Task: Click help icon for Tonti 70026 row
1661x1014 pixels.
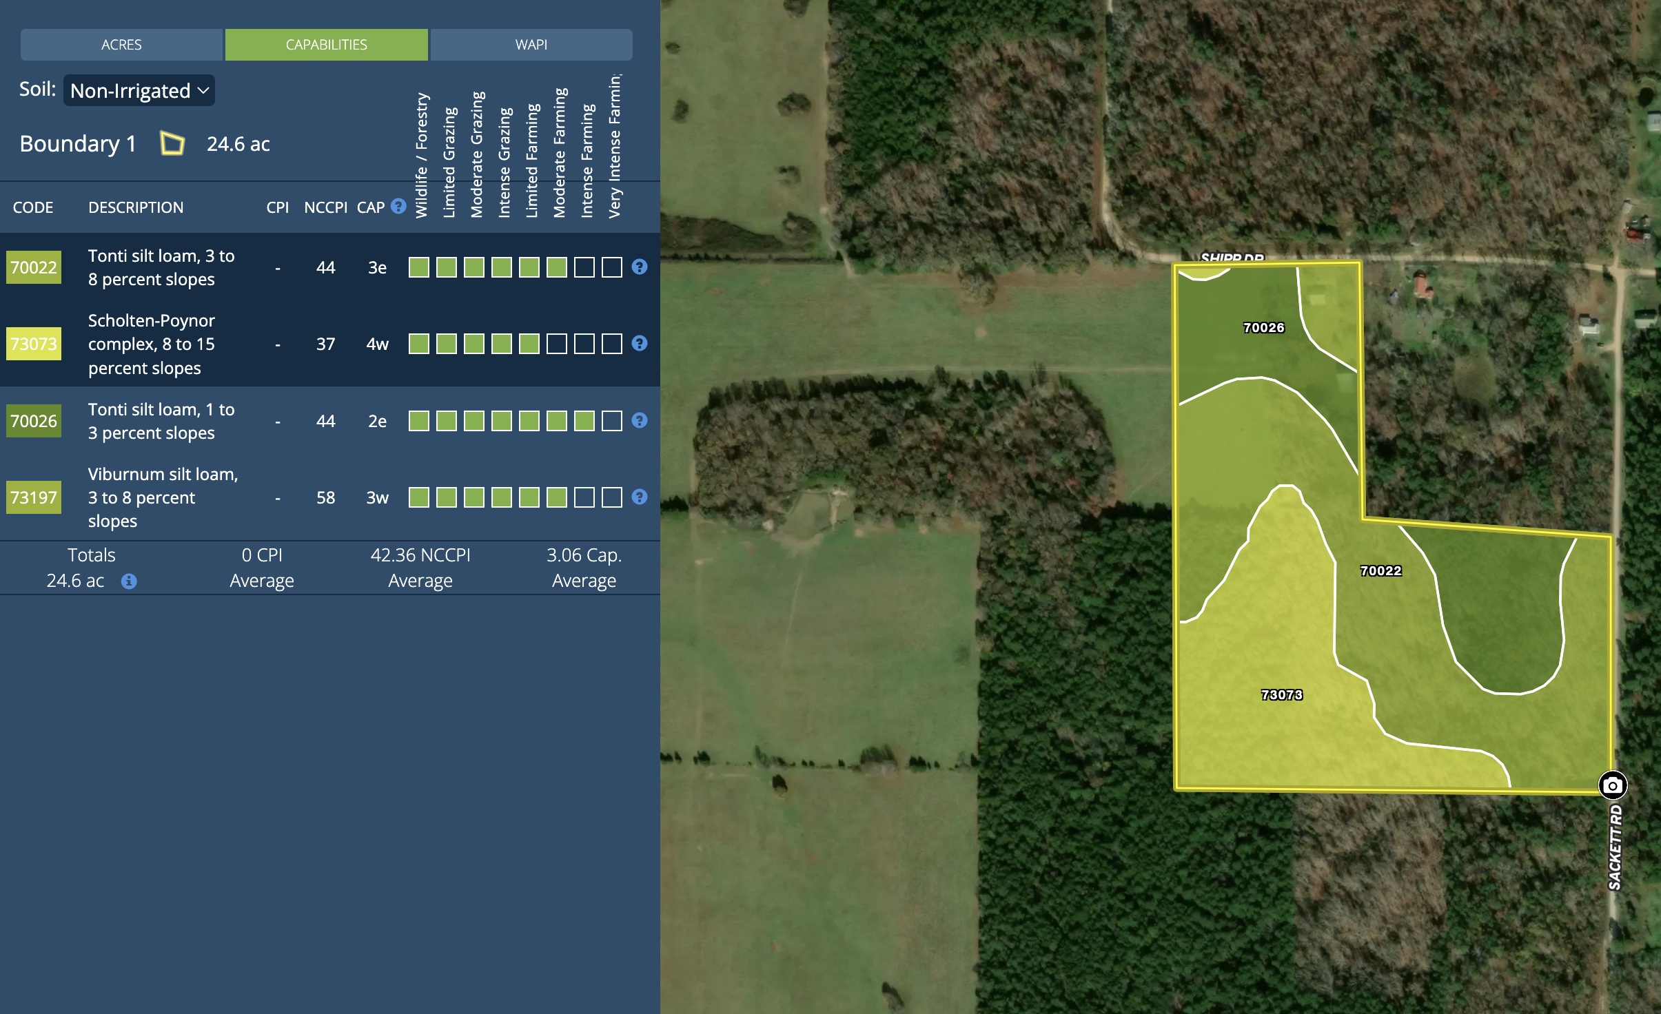Action: [640, 420]
